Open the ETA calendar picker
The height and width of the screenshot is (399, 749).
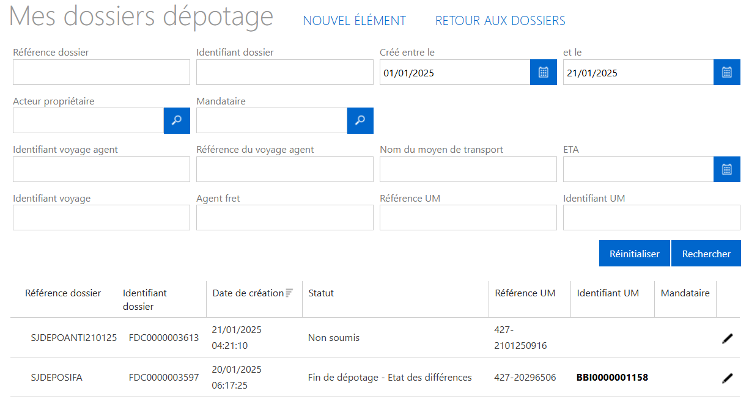pos(726,169)
